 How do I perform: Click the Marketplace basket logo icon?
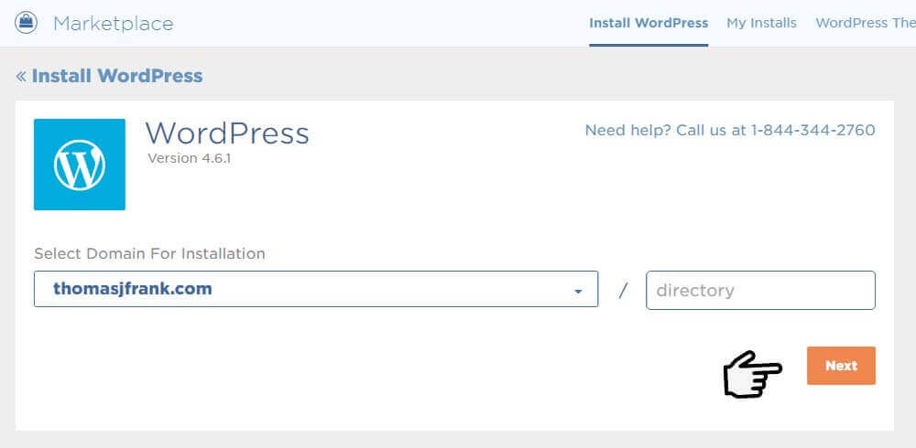pyautogui.click(x=26, y=23)
